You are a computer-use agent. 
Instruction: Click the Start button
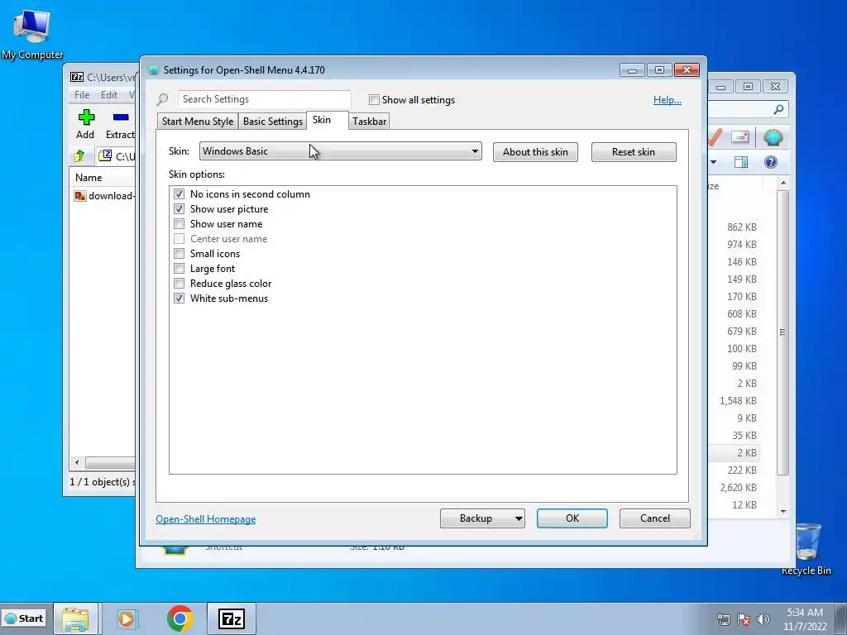tap(24, 618)
